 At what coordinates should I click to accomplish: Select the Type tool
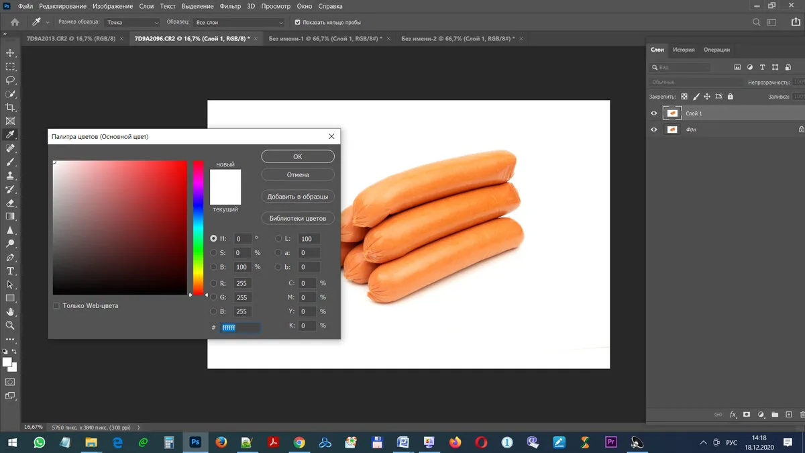pyautogui.click(x=10, y=271)
